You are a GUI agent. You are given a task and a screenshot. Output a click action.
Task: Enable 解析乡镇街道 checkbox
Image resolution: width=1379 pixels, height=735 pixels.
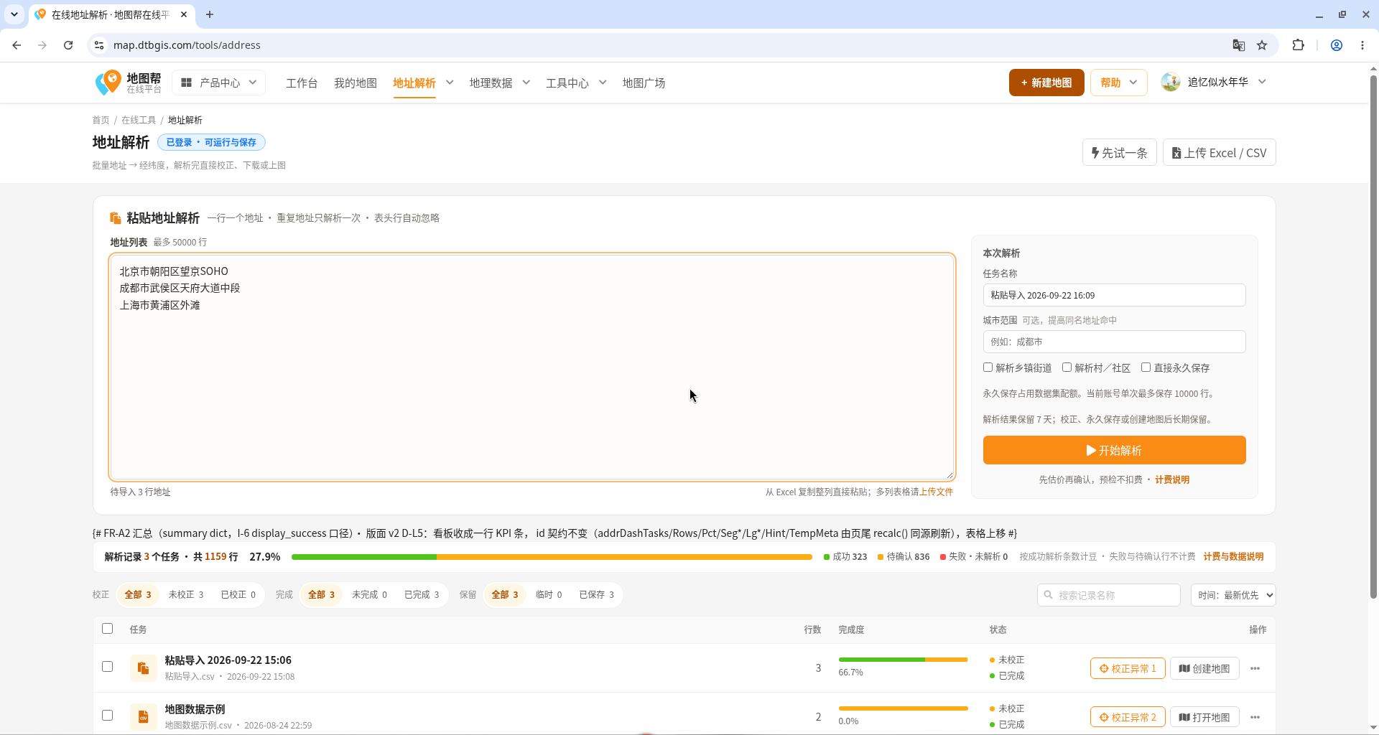click(x=988, y=367)
